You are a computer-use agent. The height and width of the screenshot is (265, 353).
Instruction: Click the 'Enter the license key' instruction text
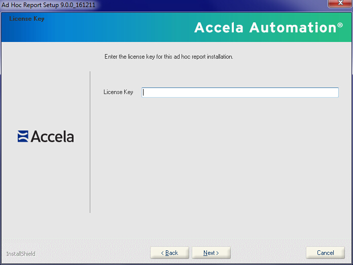click(168, 57)
